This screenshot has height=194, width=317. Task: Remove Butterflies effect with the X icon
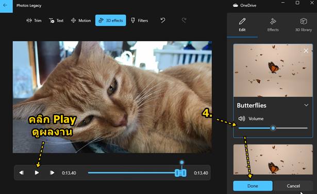point(306,51)
